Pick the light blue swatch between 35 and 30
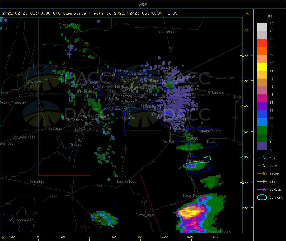 pyautogui.click(x=262, y=122)
